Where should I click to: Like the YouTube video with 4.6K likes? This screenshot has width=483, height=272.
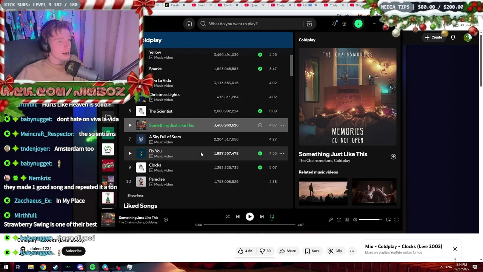[245, 251]
